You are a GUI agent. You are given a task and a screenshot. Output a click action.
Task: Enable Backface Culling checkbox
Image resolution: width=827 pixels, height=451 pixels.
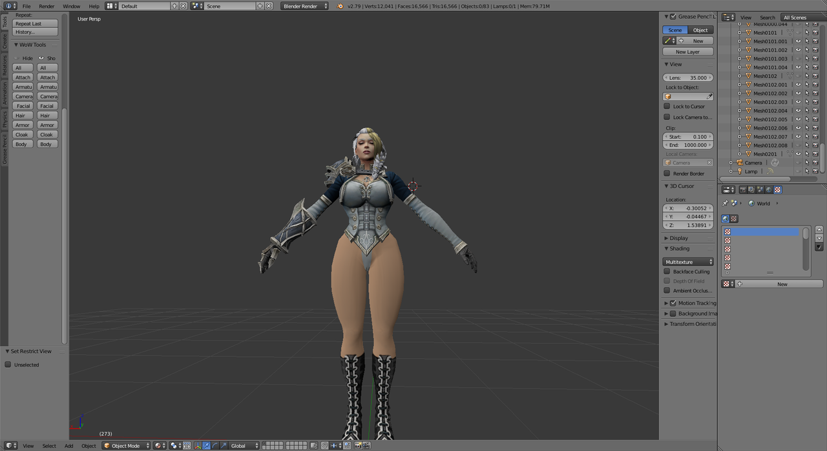[667, 272]
